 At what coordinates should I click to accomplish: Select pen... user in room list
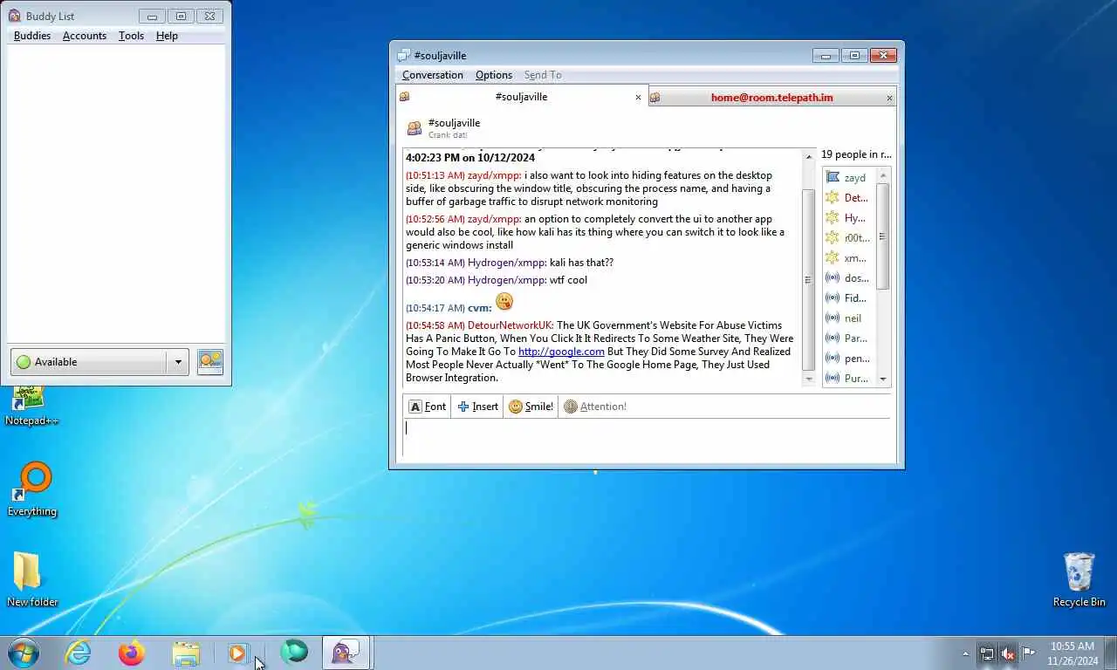pyautogui.click(x=847, y=359)
